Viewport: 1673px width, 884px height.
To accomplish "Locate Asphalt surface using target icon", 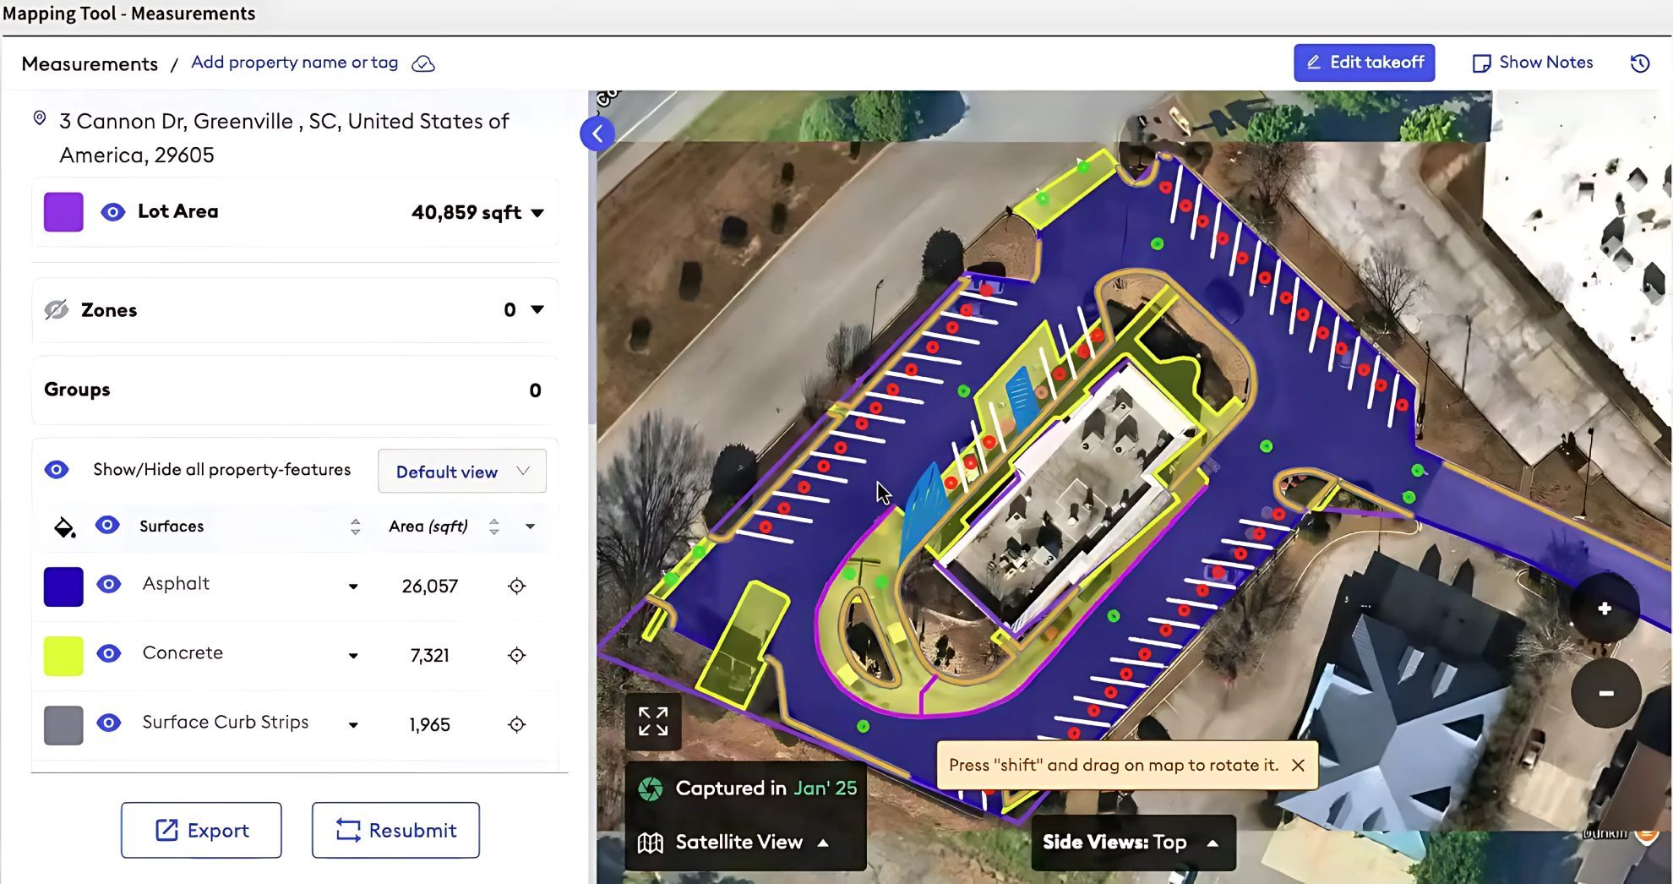I will 516,586.
